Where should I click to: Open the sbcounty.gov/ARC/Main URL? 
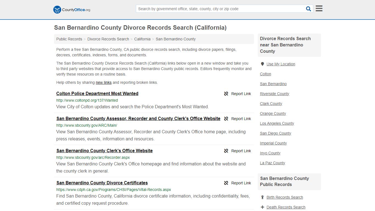pos(87,125)
